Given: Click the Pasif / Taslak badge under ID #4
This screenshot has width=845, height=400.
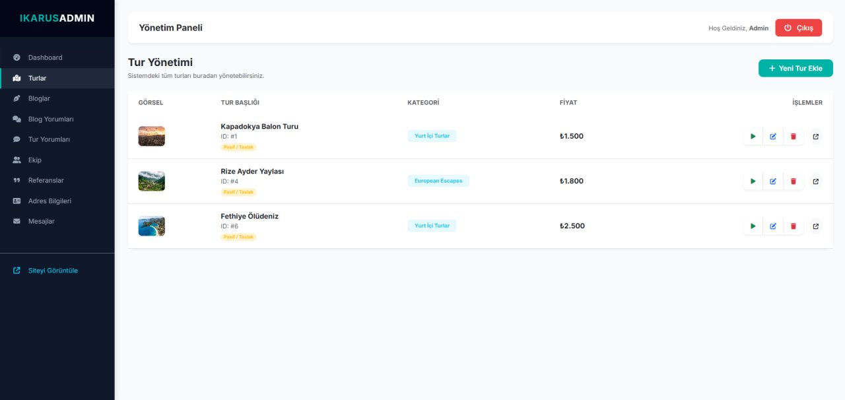Looking at the screenshot, I should tap(238, 192).
